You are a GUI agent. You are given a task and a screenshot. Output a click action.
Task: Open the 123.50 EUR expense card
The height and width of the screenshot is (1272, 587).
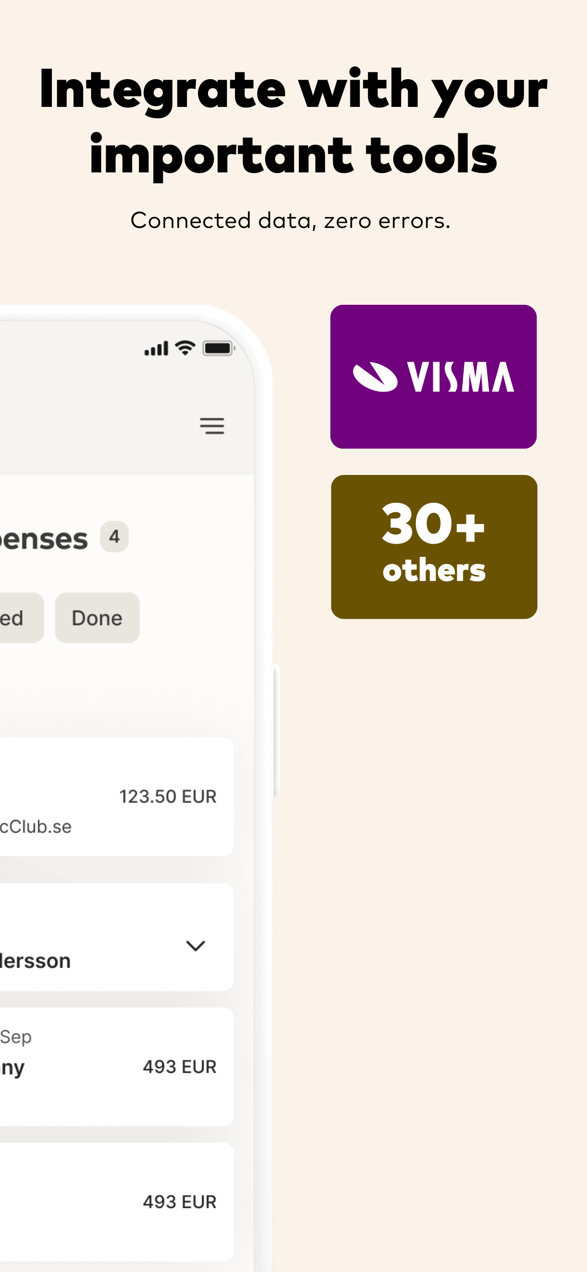coord(116,797)
